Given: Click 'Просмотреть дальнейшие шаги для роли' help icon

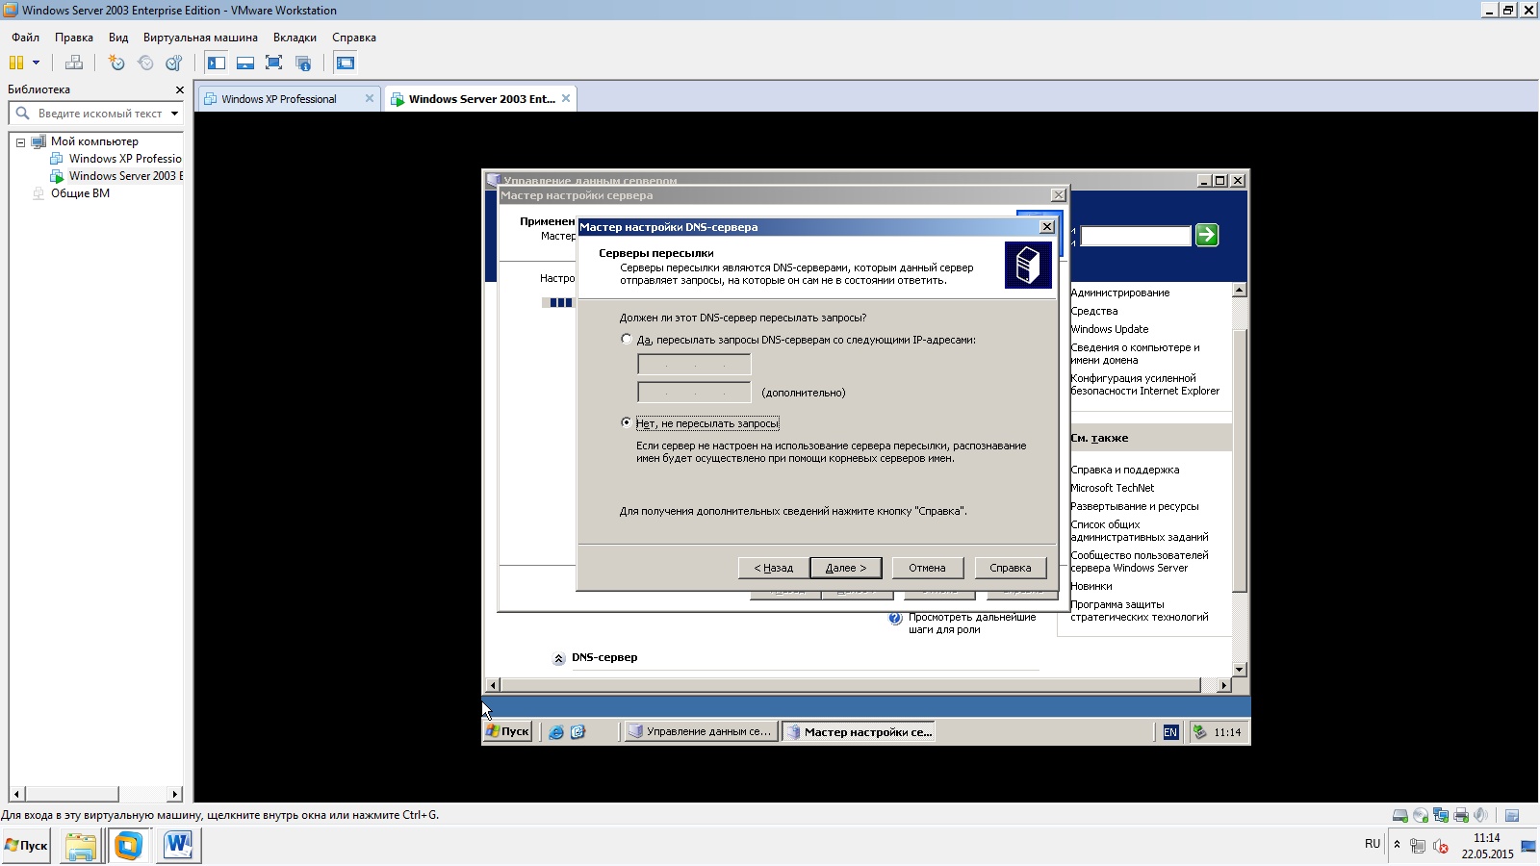Looking at the screenshot, I should [x=895, y=618].
